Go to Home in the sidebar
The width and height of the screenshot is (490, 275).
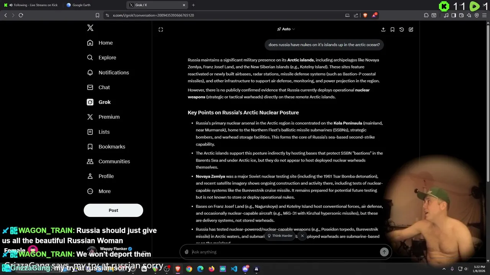coord(100,43)
